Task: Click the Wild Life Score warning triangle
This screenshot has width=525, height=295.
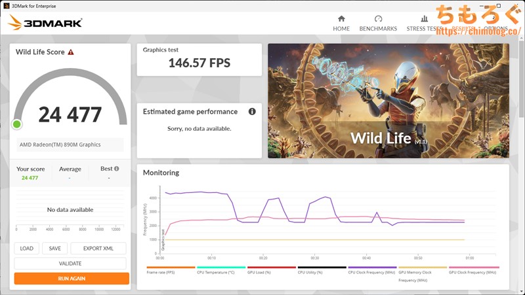Action: [x=71, y=52]
